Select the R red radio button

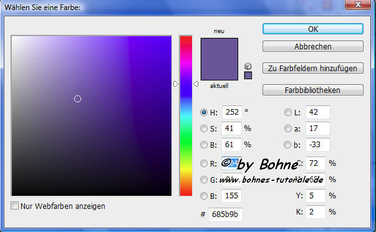click(x=204, y=163)
